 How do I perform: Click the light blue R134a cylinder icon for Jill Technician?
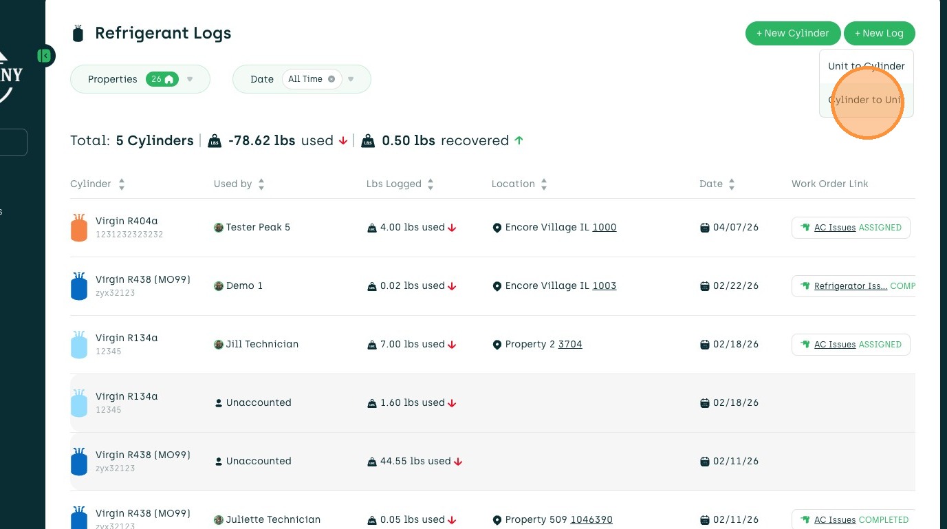(x=79, y=345)
